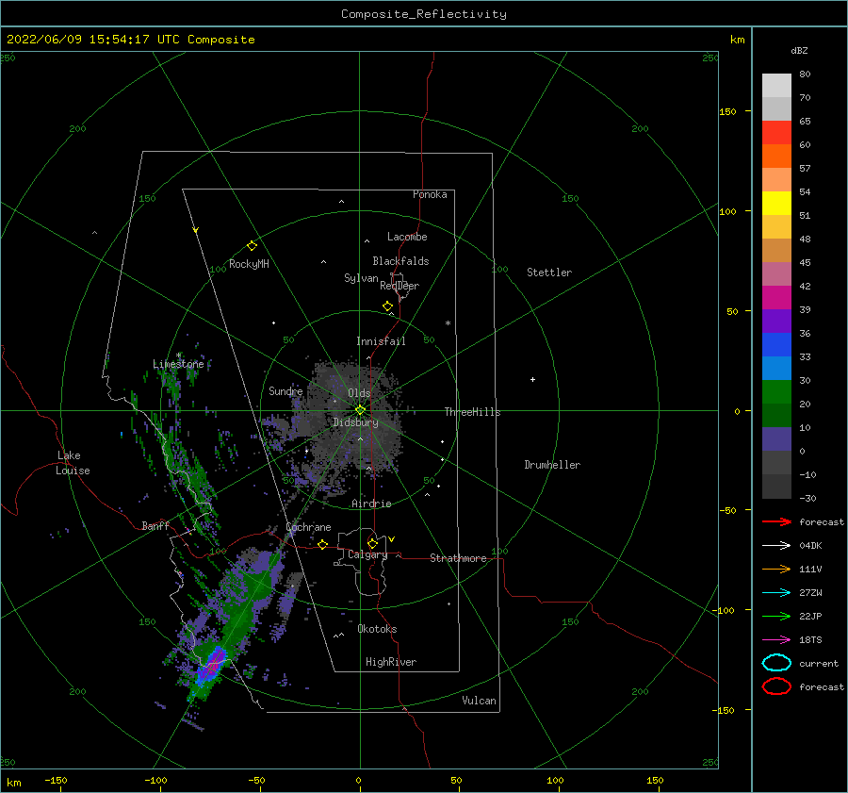Click the dBZ legend heading
The height and width of the screenshot is (793, 848).
coord(799,50)
